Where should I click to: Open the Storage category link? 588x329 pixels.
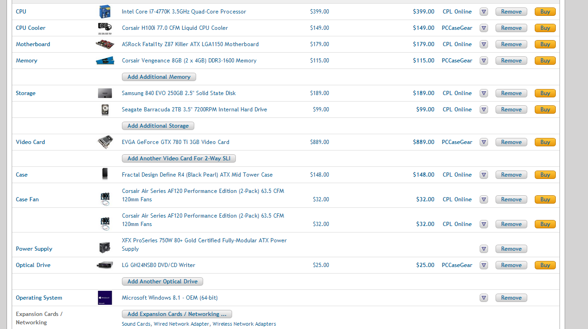coord(26,93)
